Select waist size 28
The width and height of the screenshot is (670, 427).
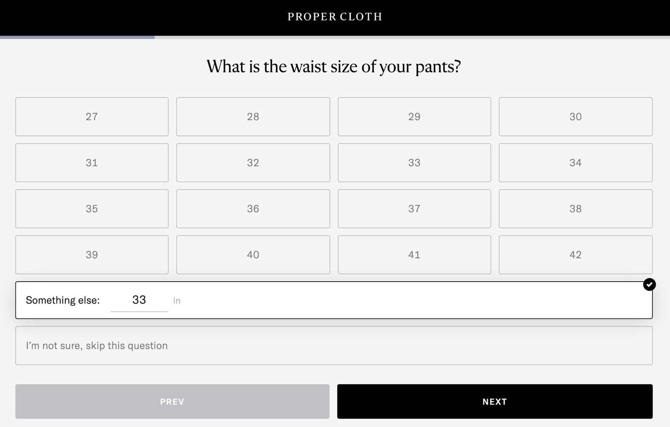[x=253, y=116]
